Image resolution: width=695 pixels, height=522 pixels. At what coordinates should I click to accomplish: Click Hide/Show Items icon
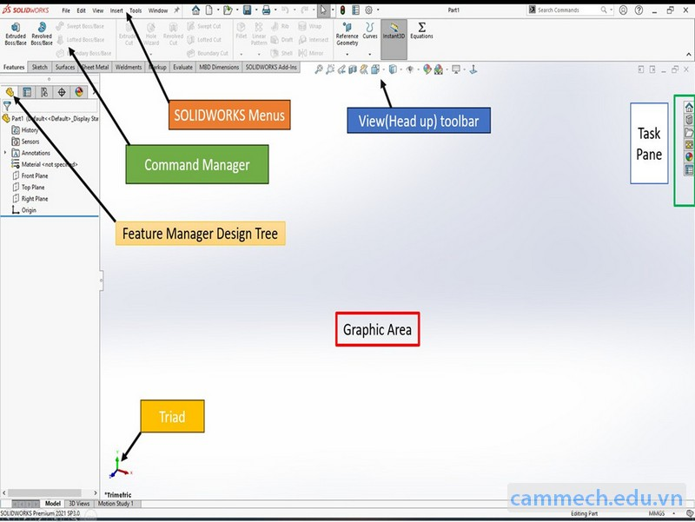pos(410,69)
